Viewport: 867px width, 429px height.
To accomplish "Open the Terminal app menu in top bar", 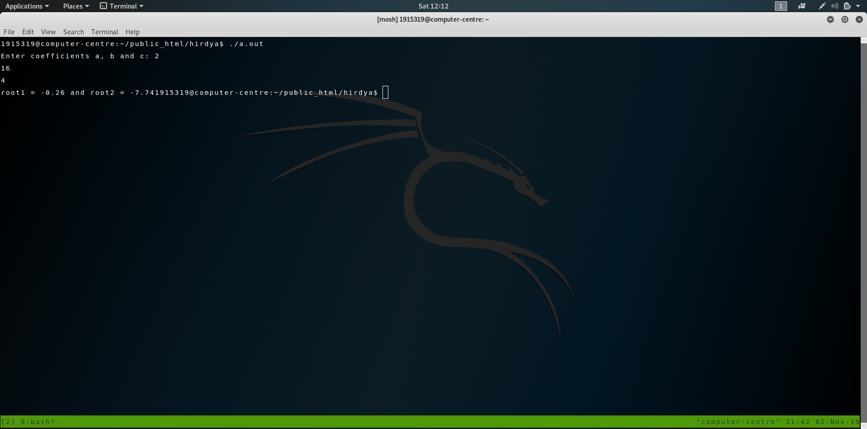I will [121, 6].
